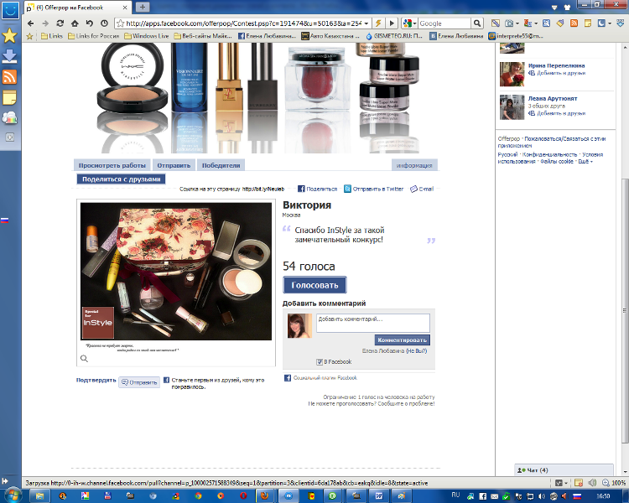Click 'Комментировать' button
Screen dimensions: 629x503
[x=403, y=340]
